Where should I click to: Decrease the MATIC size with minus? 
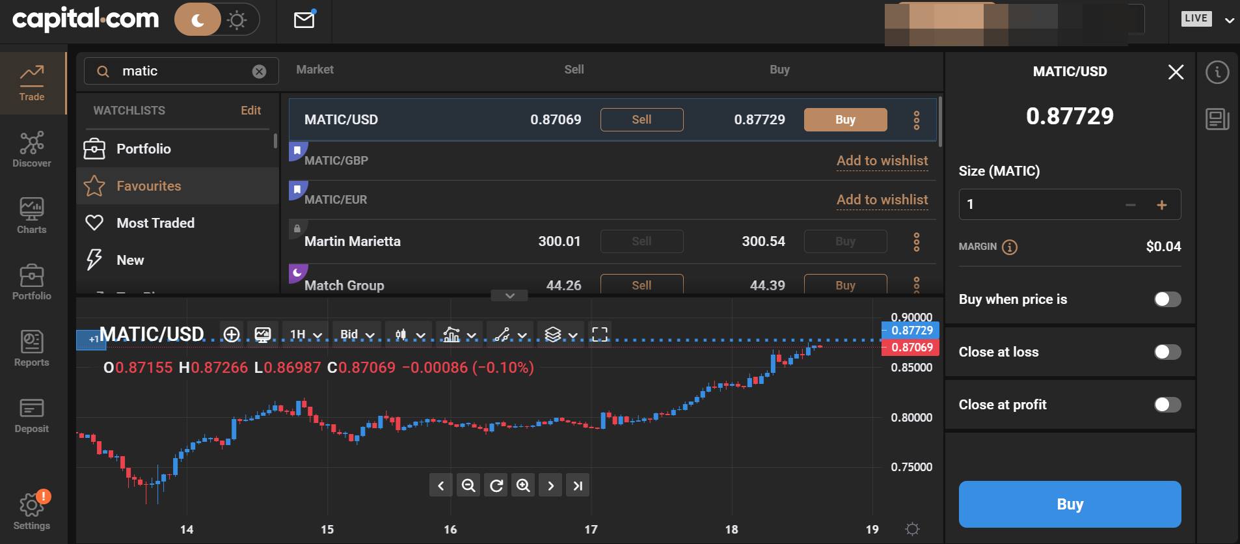point(1131,205)
